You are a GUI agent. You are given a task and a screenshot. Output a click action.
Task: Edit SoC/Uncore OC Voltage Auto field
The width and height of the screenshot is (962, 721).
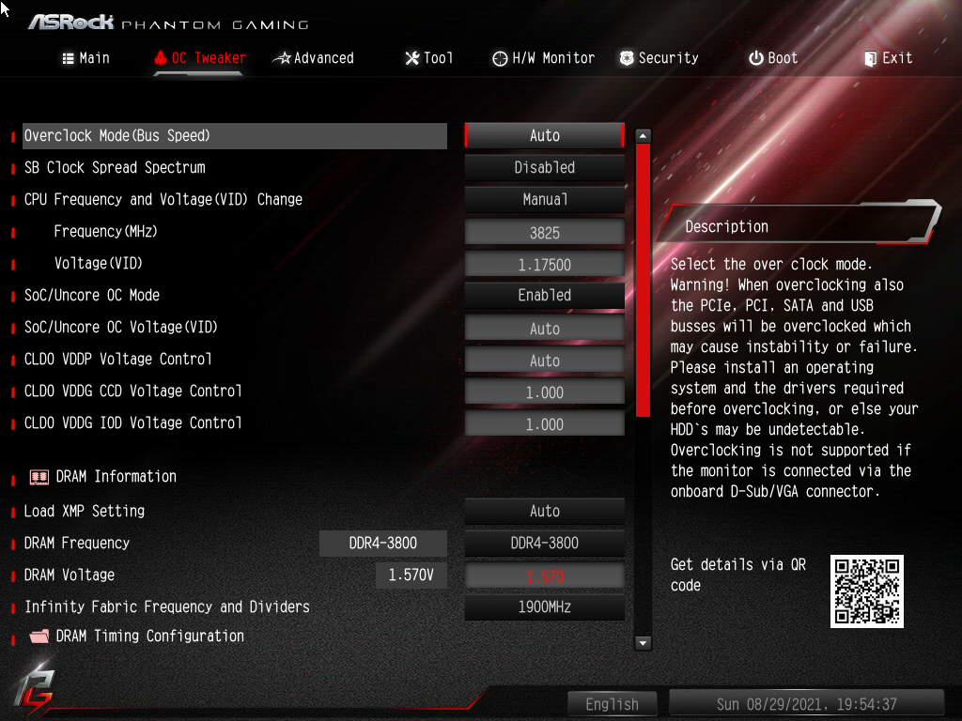545,328
